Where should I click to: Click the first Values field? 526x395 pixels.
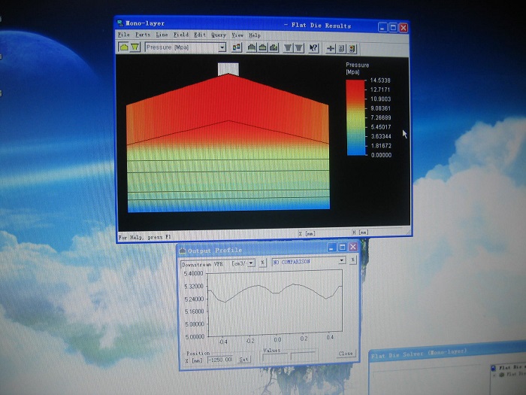(x=275, y=357)
